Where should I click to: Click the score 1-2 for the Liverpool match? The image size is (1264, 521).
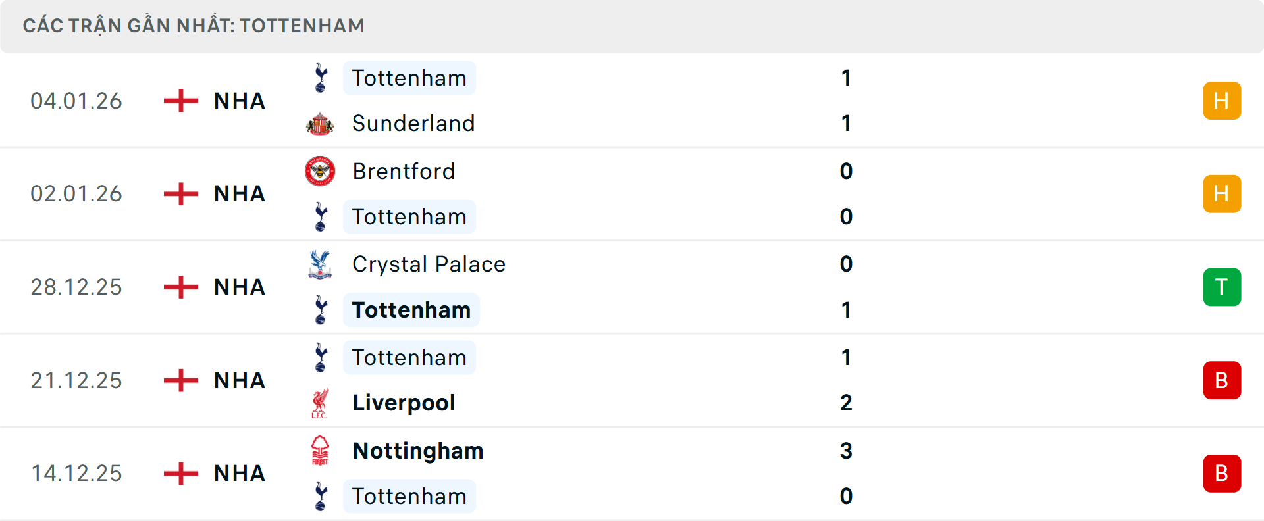coord(847,380)
